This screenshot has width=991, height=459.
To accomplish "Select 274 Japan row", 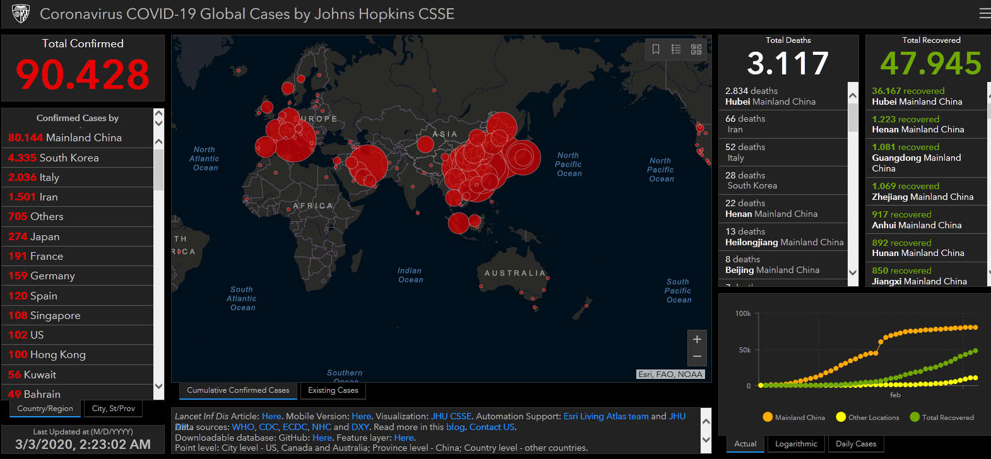I will point(78,236).
